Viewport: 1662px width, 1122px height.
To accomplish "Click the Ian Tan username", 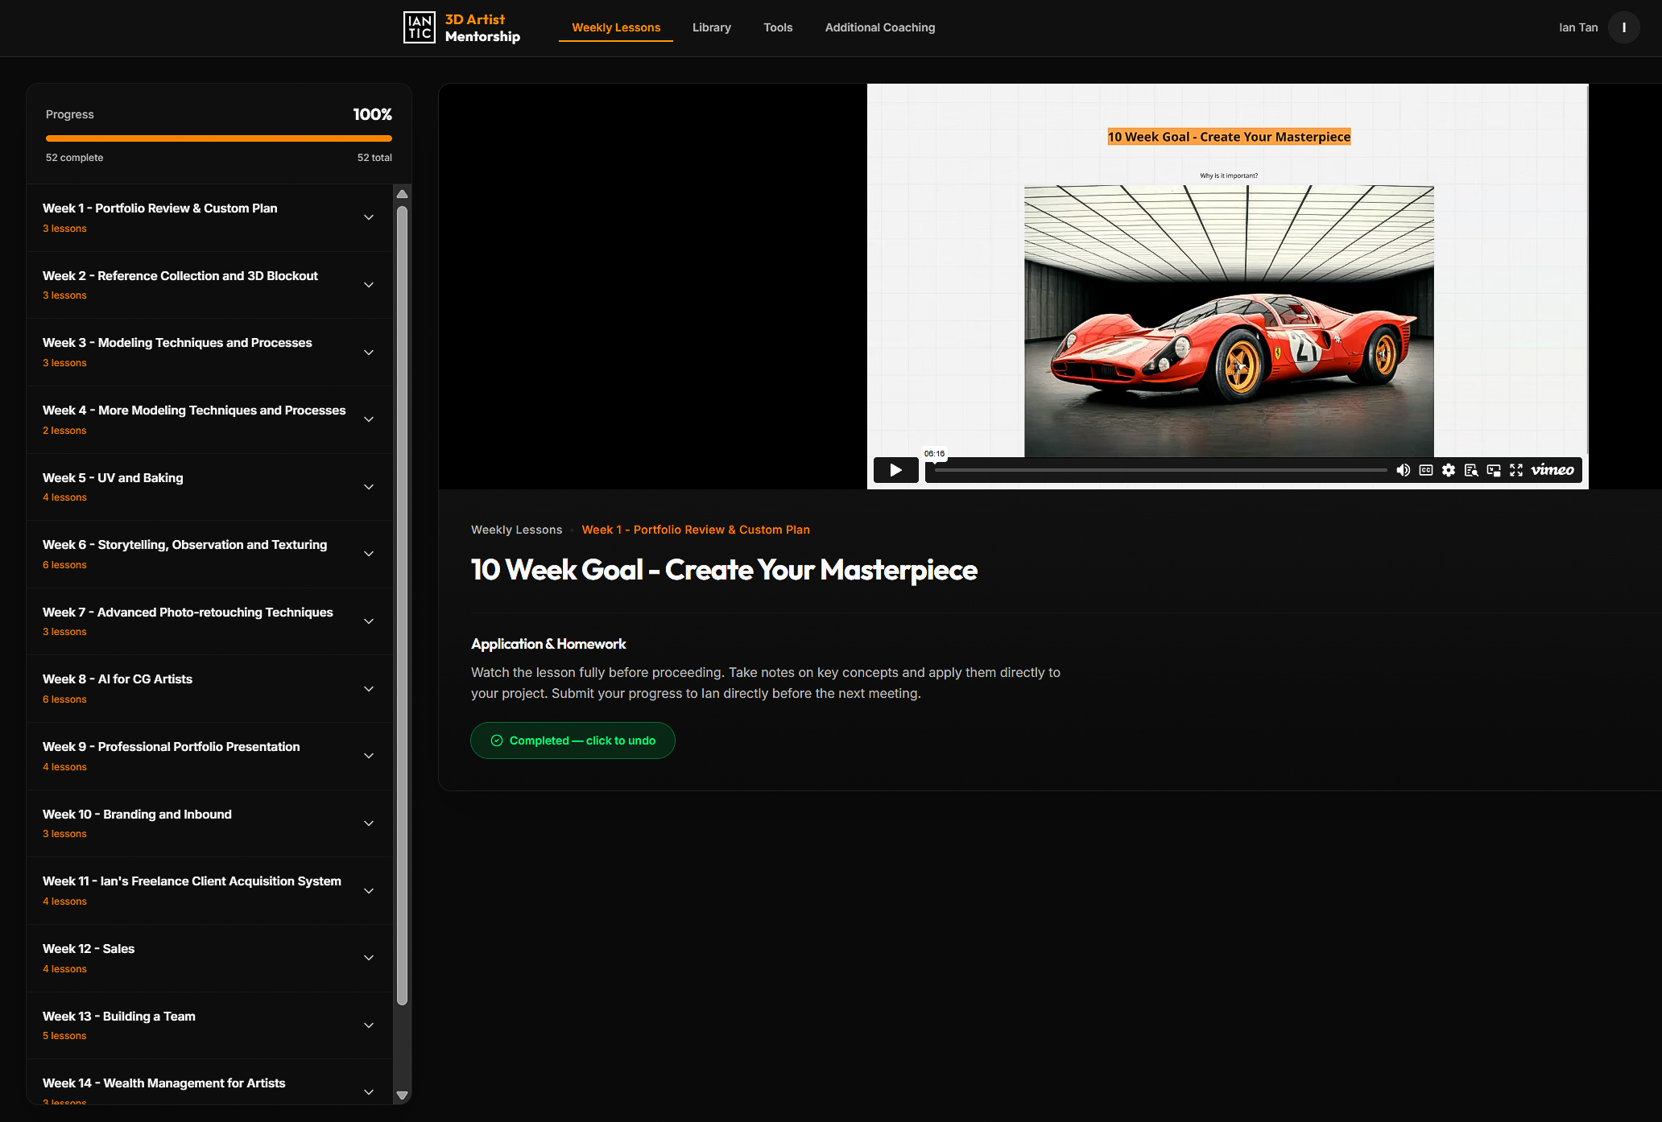I will (x=1578, y=27).
